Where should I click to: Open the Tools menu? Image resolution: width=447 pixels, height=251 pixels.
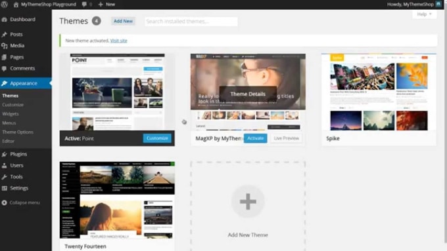[x=16, y=176]
